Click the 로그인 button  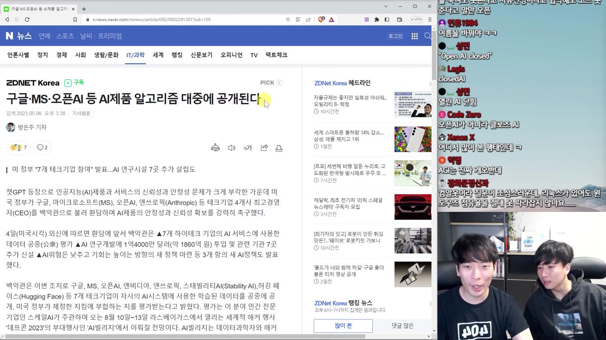[x=395, y=36]
